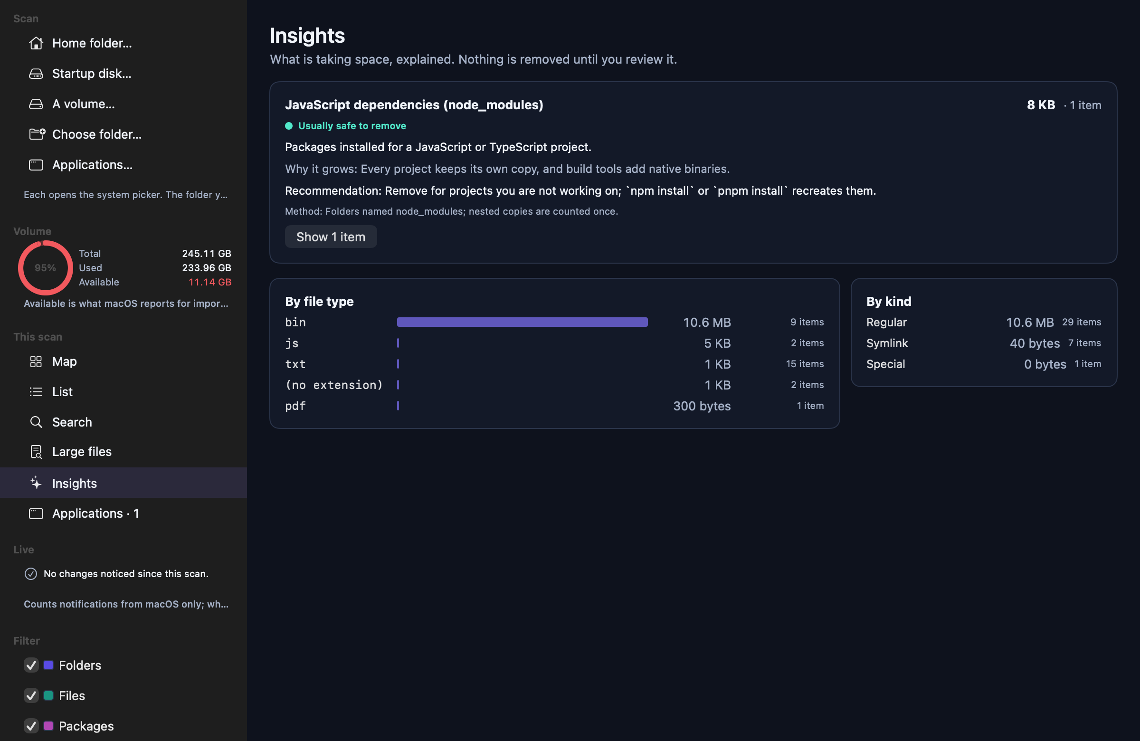Click the Special kind row label
Screen dimensions: 1140x741
886,364
